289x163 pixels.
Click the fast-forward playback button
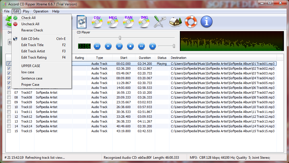(141, 46)
